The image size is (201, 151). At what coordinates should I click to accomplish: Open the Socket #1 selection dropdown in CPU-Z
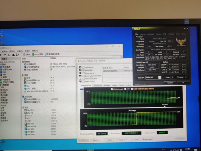(160, 77)
